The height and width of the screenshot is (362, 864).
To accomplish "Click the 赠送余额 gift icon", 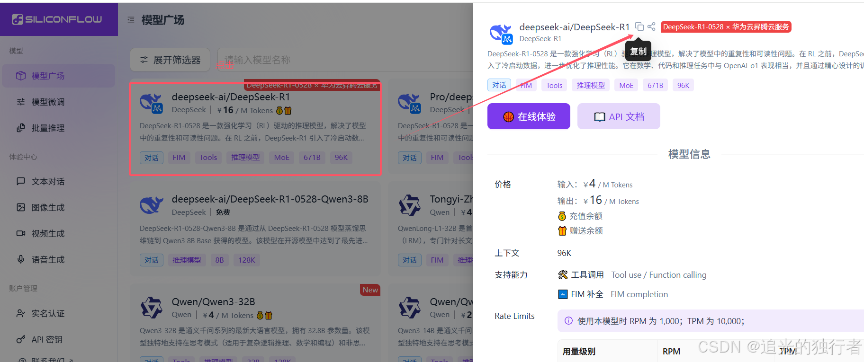I will tap(562, 230).
